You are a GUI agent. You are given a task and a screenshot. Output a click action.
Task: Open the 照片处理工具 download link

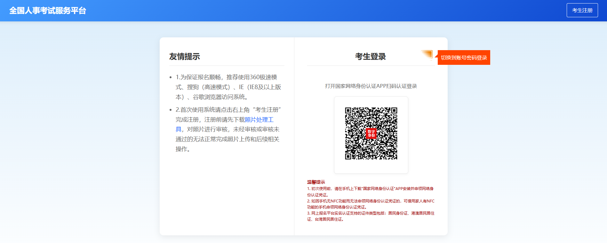click(259, 120)
